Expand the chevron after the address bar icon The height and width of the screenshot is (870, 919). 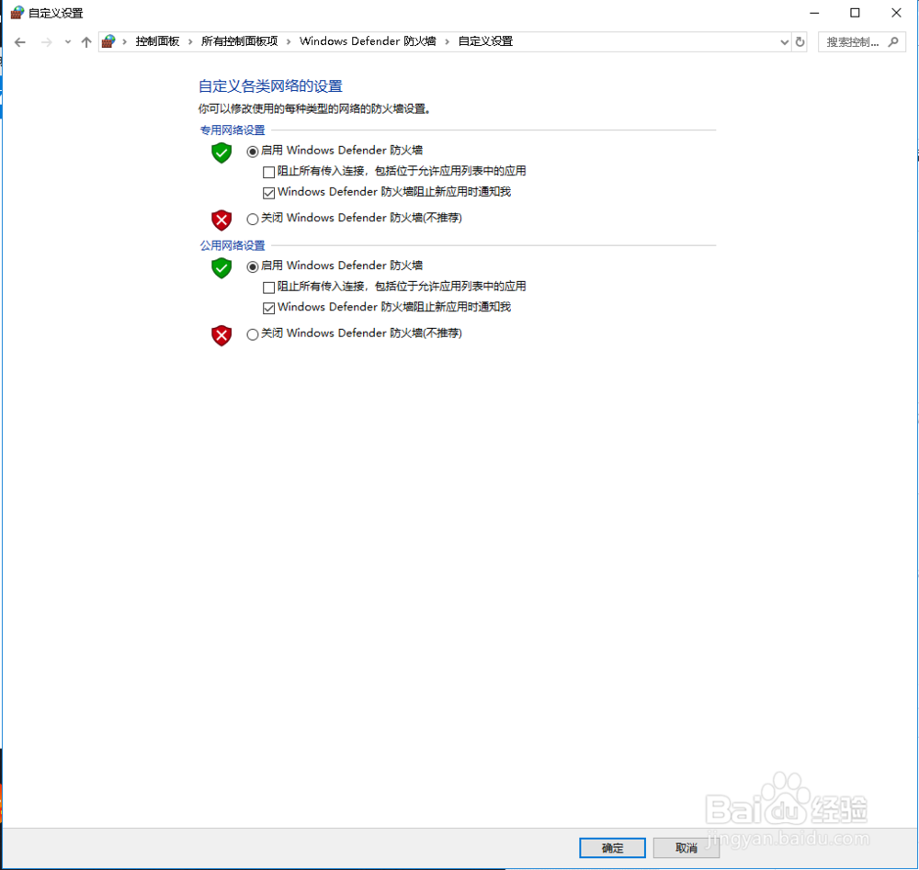tap(124, 41)
